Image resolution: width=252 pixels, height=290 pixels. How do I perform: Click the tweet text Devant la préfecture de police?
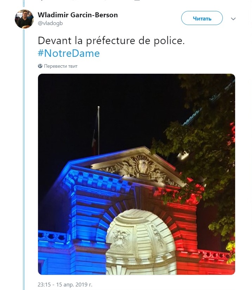(x=111, y=41)
